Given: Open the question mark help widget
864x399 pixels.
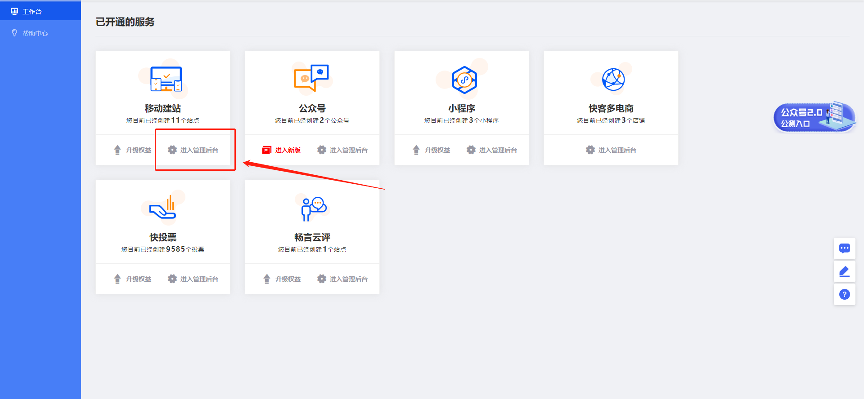Looking at the screenshot, I should [844, 294].
